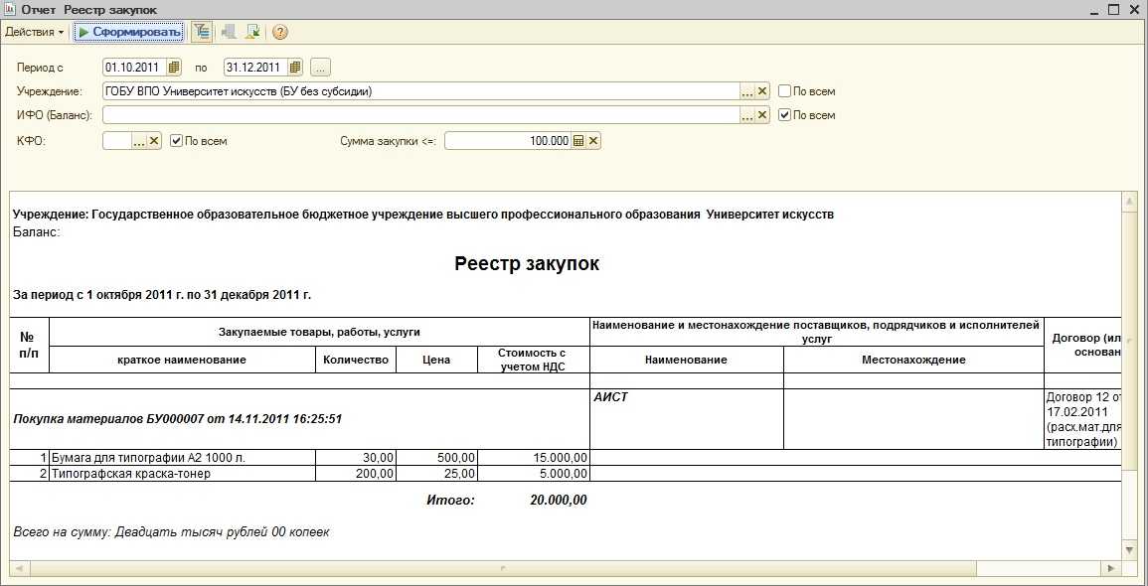Click the 5.000,00 cost cell
Viewport: 1148px width, 586px height.
(533, 474)
